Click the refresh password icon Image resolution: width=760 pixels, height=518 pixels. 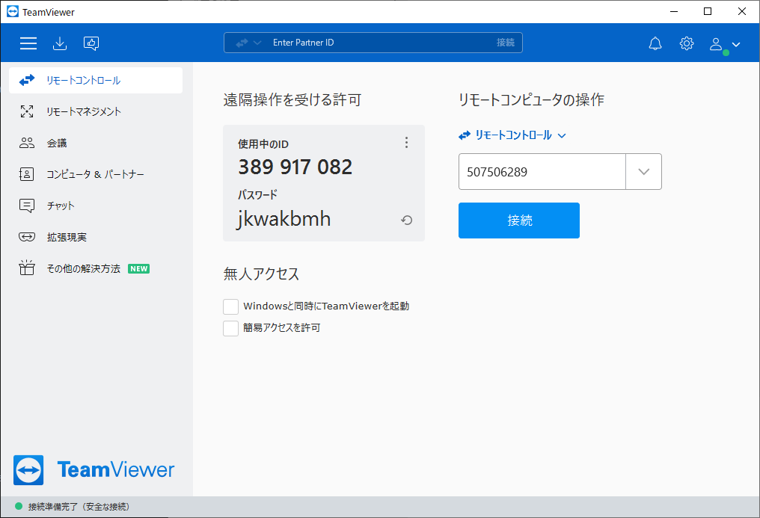407,220
